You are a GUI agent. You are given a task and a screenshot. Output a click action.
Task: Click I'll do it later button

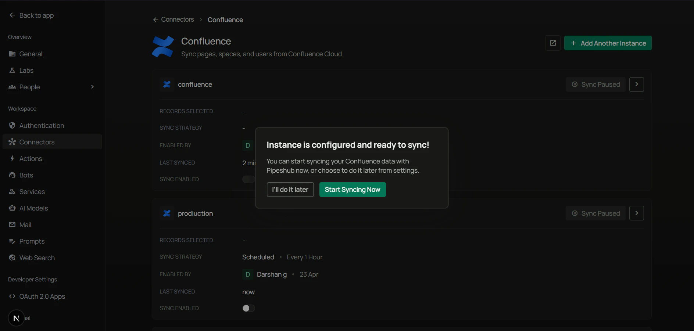point(290,190)
